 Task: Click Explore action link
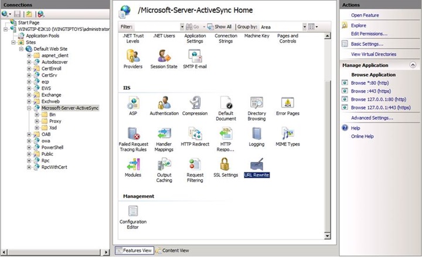click(359, 26)
